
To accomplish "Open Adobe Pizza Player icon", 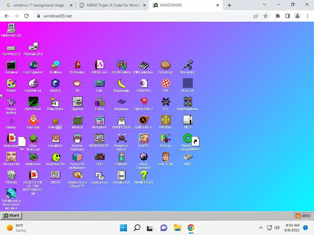I will tap(77, 179).
